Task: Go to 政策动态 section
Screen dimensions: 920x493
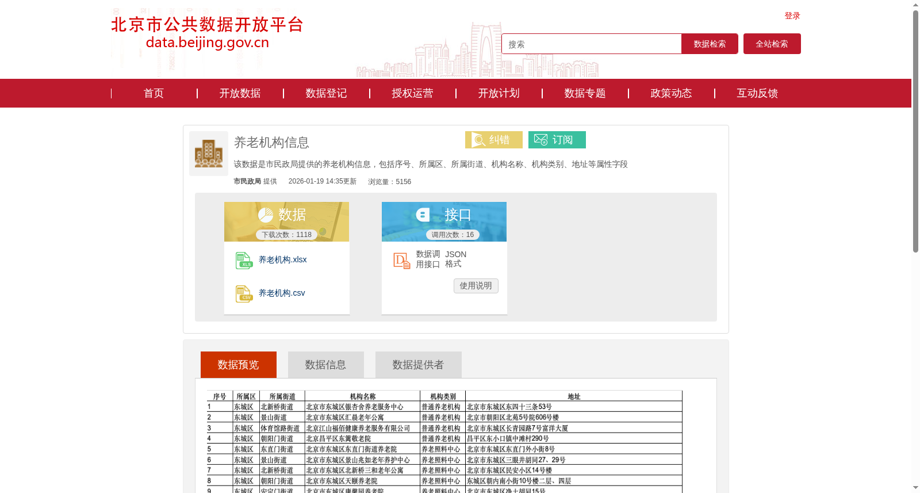Action: coord(671,93)
